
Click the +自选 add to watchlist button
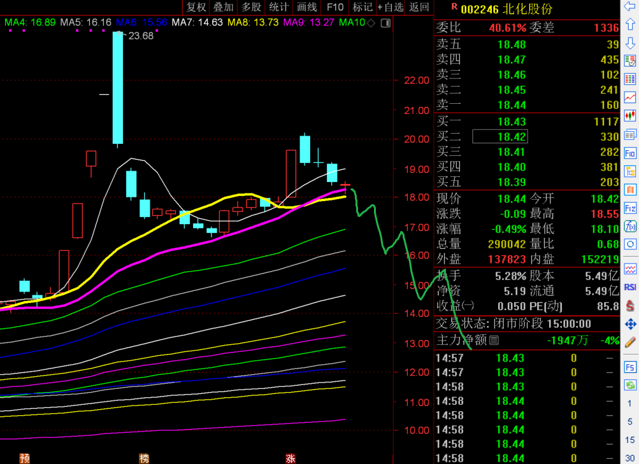[390, 7]
